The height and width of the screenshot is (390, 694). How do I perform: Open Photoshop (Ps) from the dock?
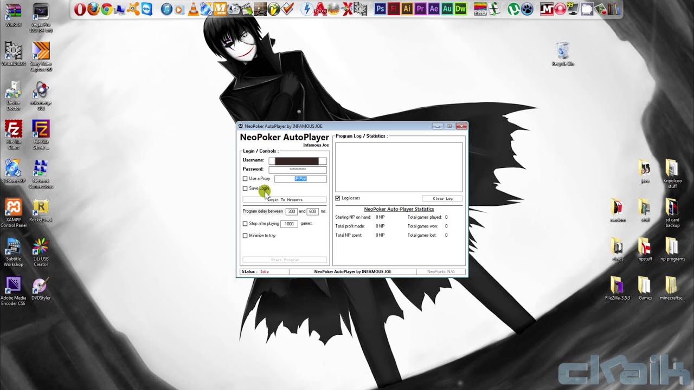coord(380,9)
